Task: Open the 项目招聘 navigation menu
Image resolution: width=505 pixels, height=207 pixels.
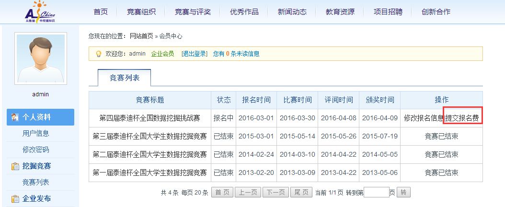Action: tap(388, 12)
